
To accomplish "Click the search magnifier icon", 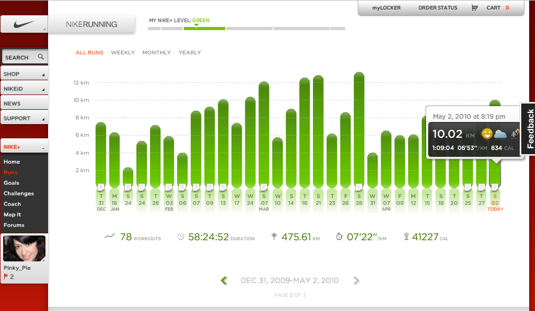I will (41, 57).
